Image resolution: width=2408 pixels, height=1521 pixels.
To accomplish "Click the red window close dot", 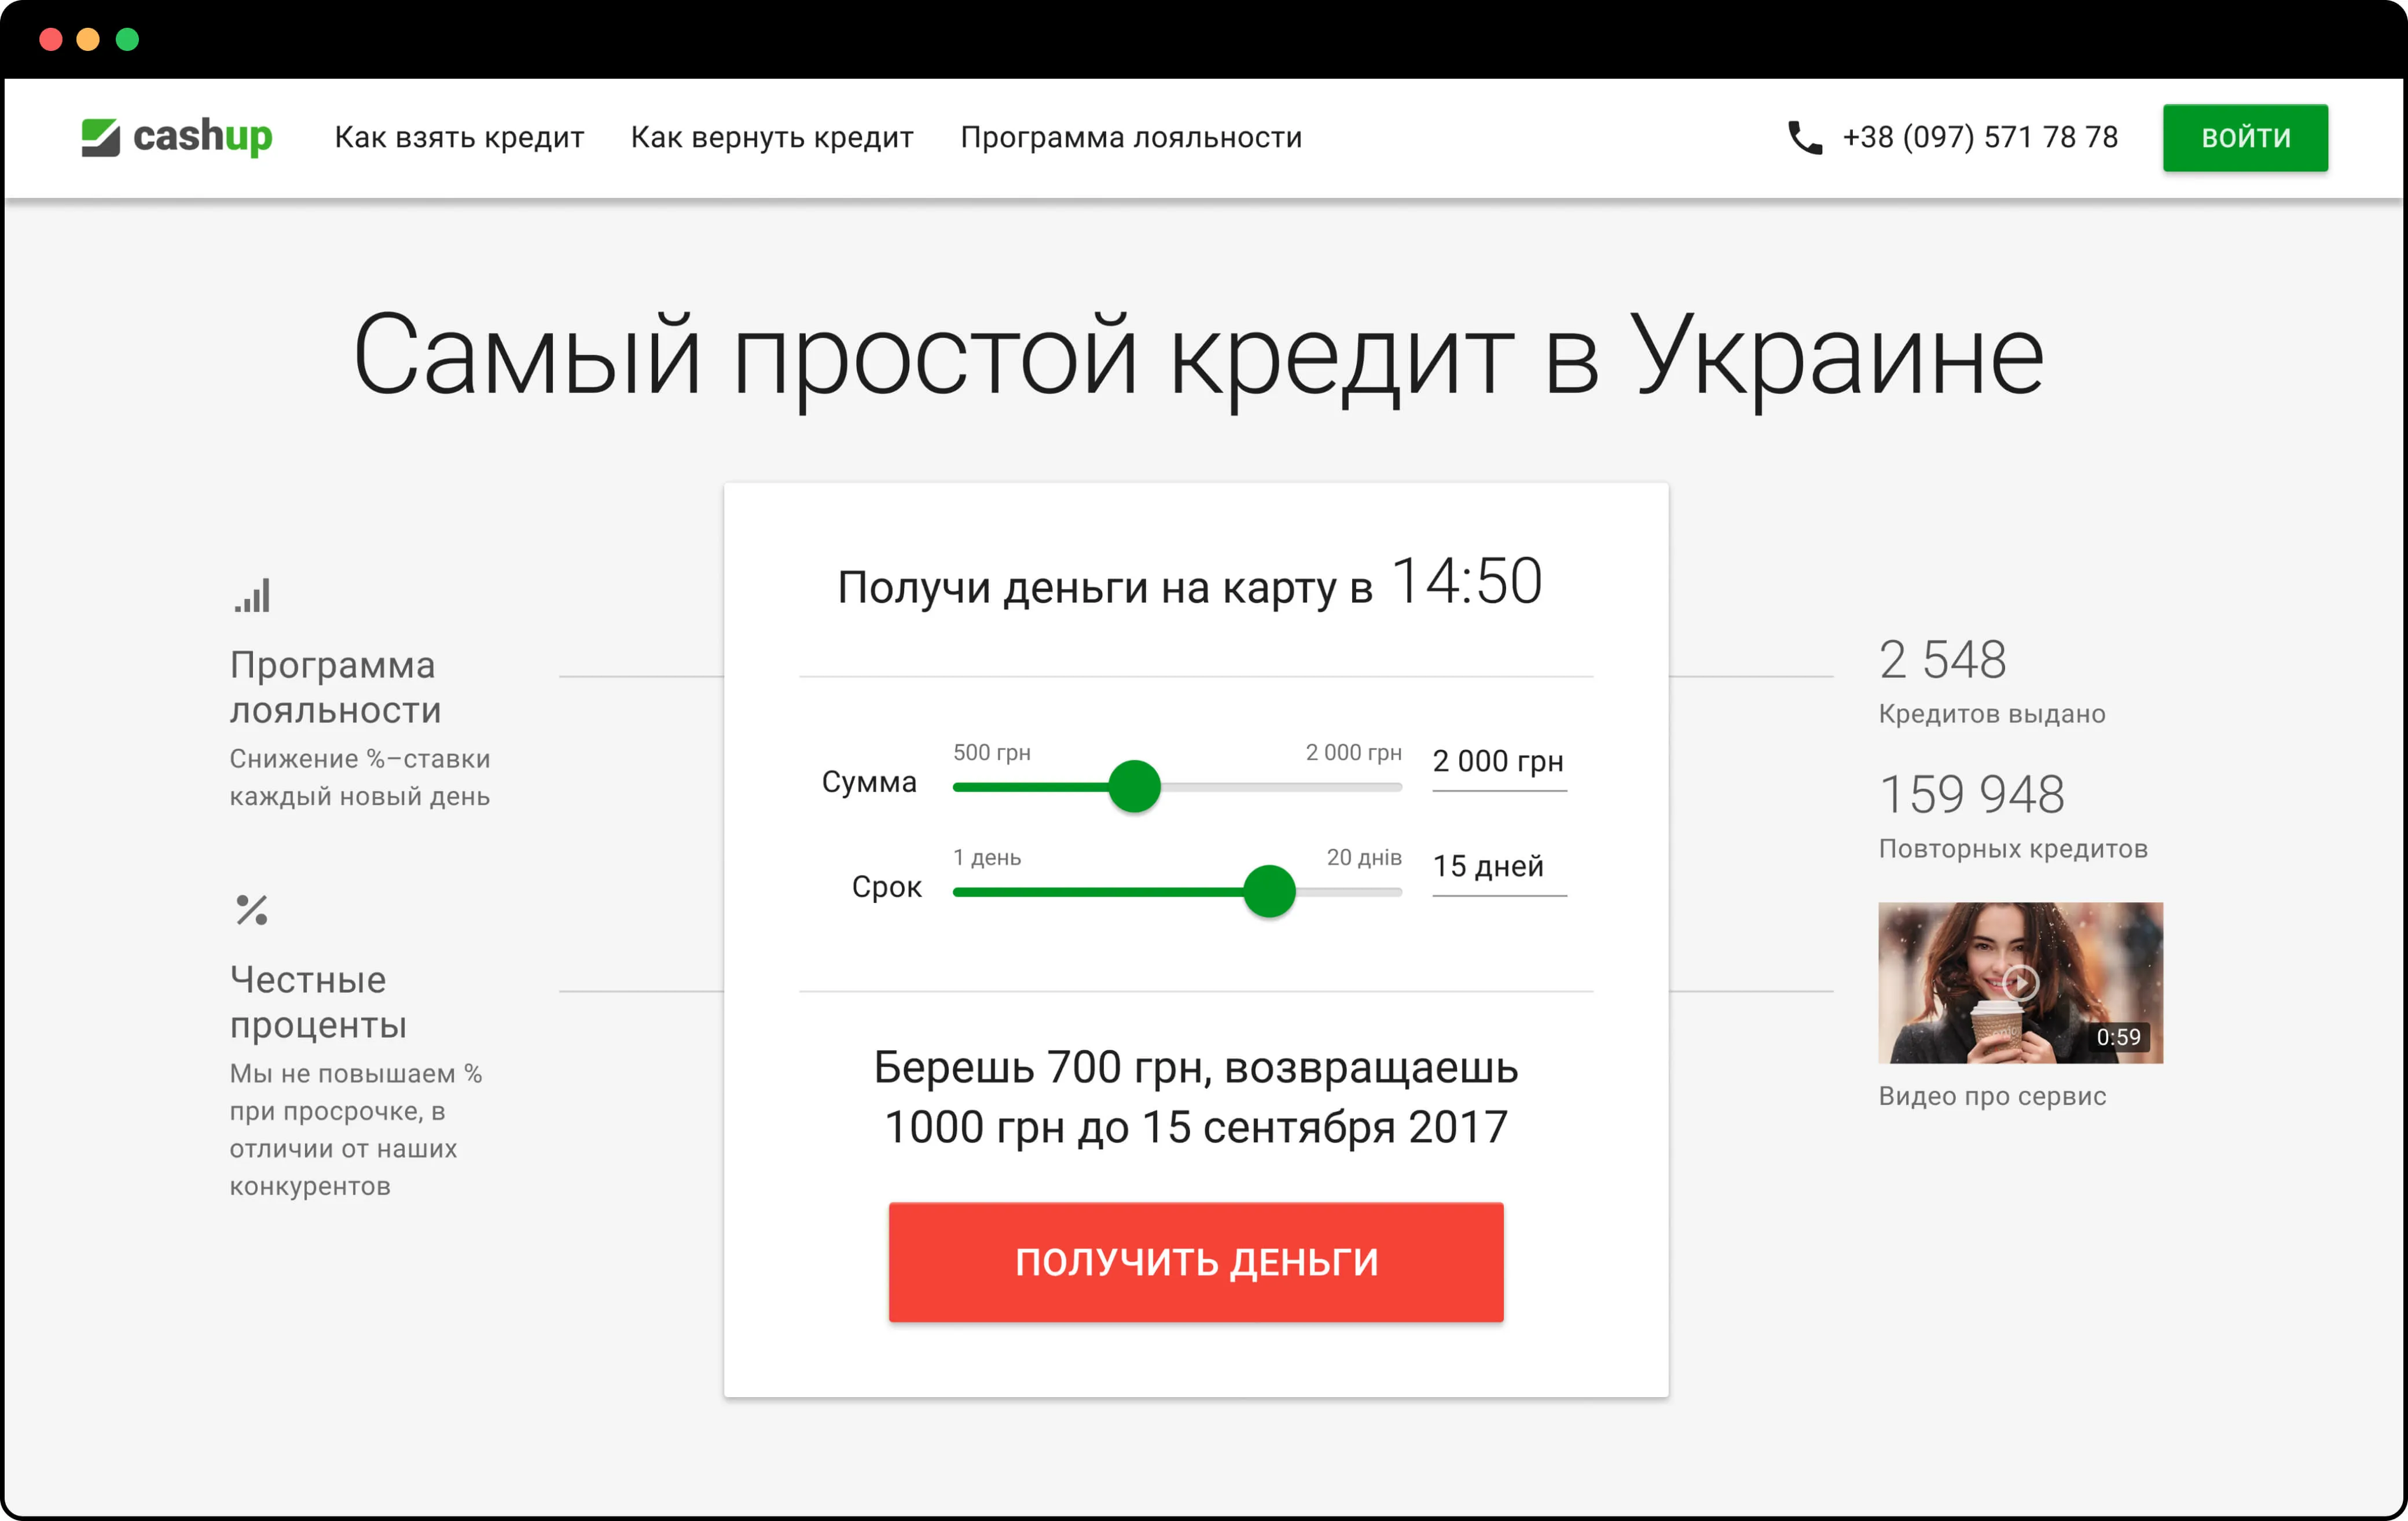I will [51, 40].
